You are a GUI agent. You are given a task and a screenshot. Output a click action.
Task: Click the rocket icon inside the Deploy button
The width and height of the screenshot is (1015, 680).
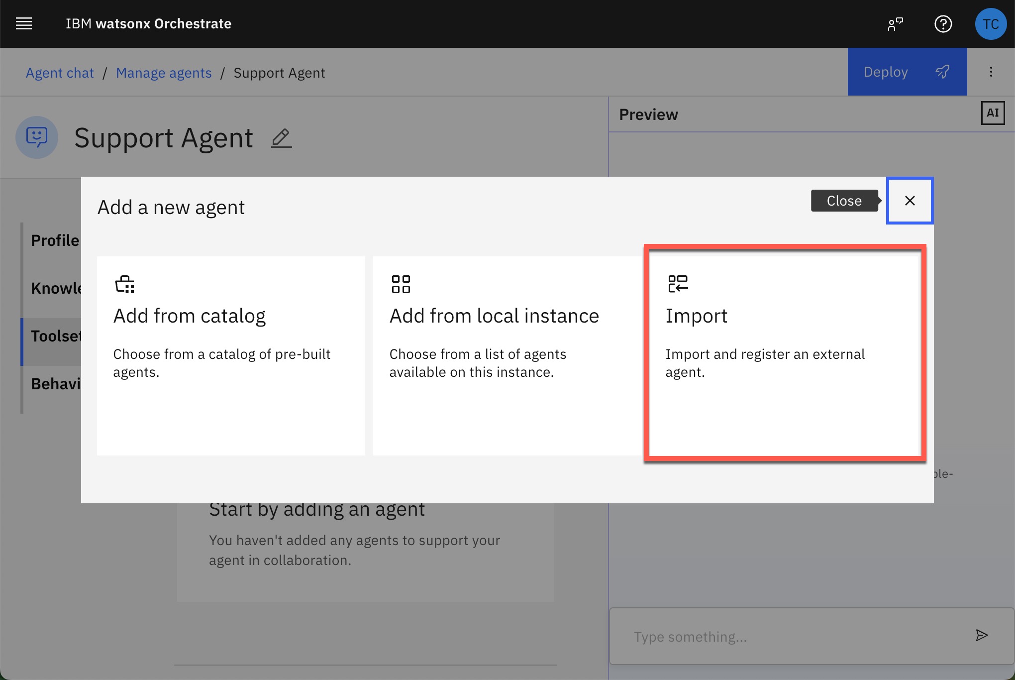(x=943, y=72)
